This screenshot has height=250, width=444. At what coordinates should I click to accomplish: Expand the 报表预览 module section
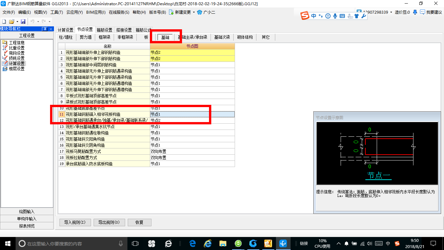tap(27, 226)
